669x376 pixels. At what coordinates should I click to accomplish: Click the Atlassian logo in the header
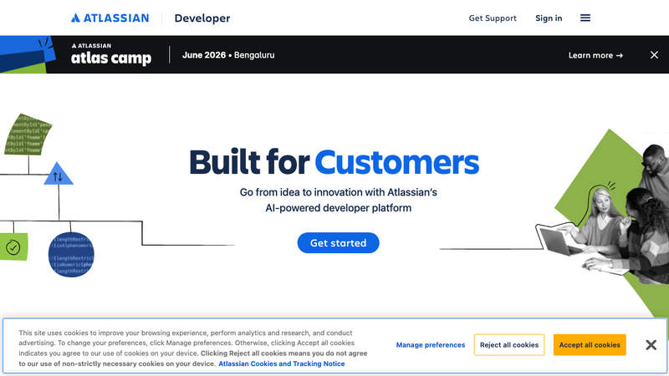(x=110, y=18)
